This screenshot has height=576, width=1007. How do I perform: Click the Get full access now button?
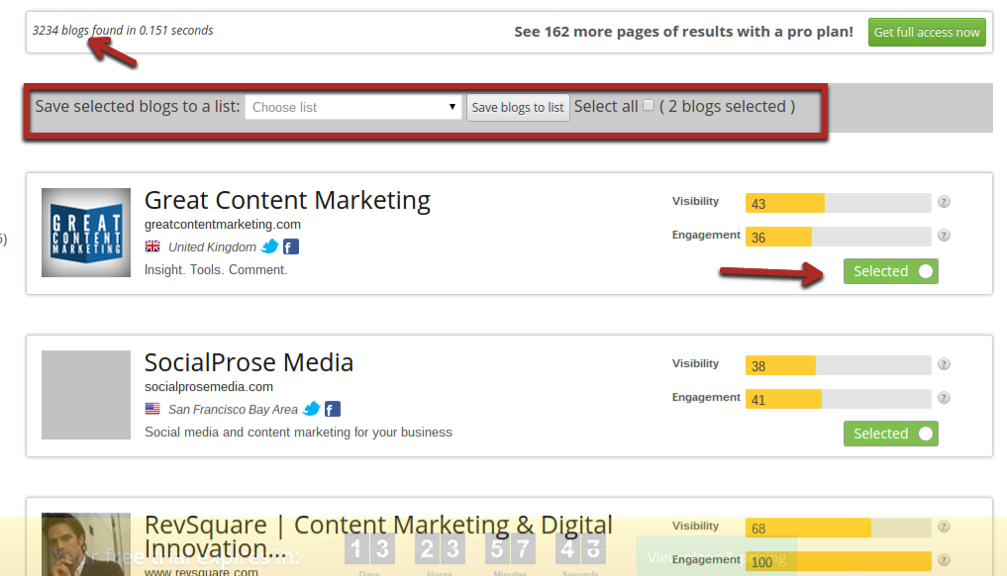pos(927,32)
